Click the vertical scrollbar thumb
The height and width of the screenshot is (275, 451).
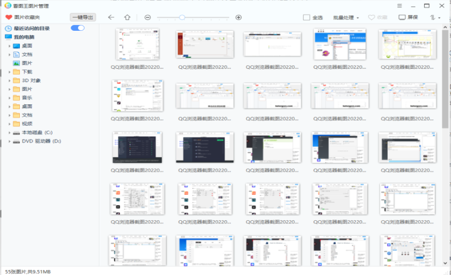click(x=445, y=79)
